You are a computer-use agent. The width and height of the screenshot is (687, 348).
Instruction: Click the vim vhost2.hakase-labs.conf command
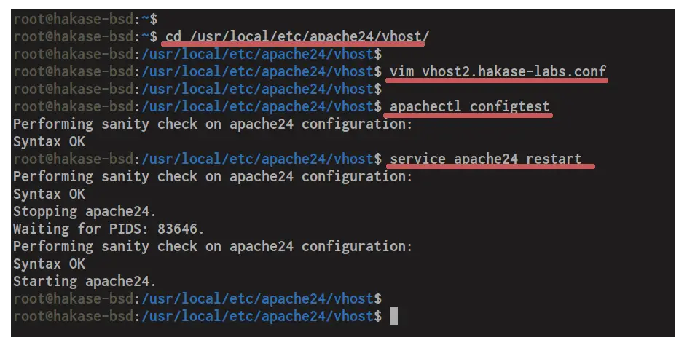click(x=498, y=71)
